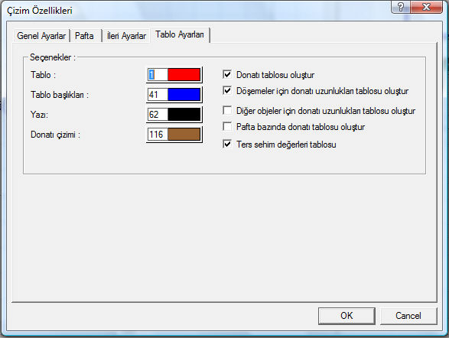Switch to the Genel Ayarlar tab
The width and height of the screenshot is (449, 338).
41,36
